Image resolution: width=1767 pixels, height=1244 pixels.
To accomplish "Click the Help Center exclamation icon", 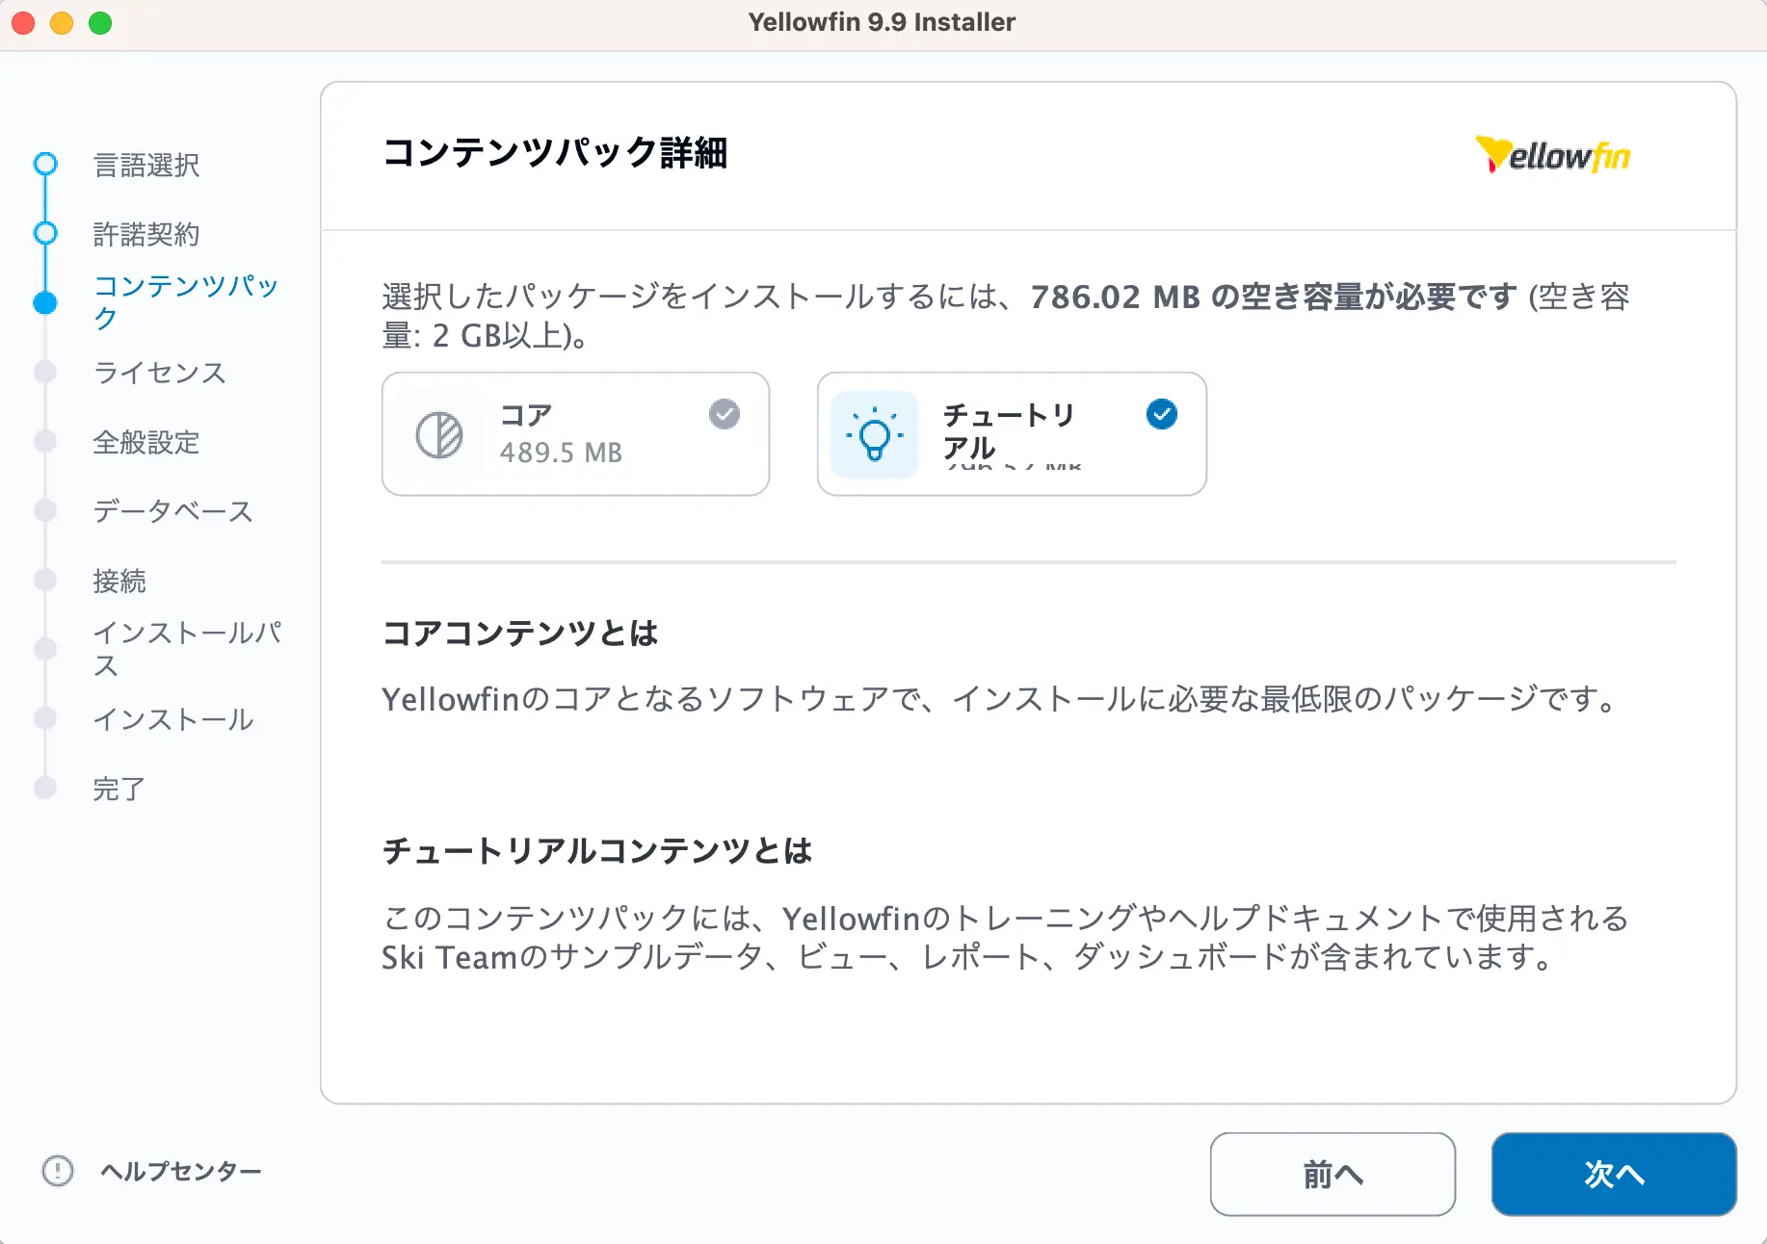I will [58, 1171].
